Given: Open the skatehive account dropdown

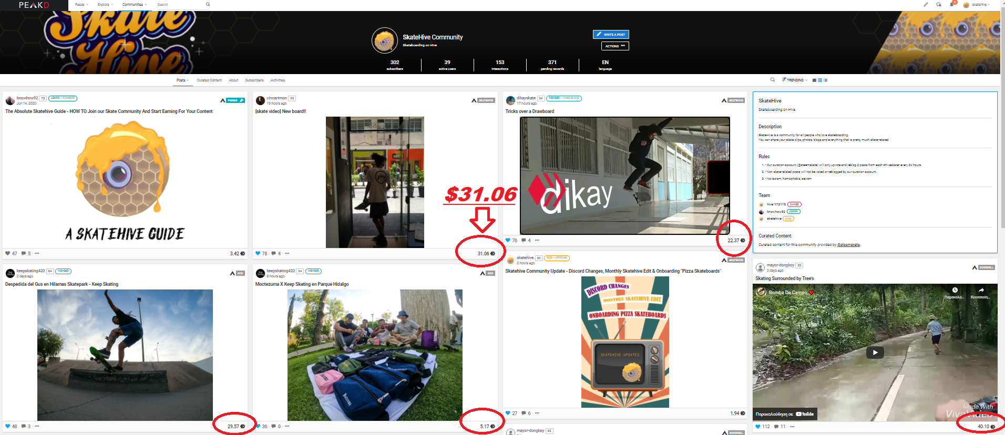Looking at the screenshot, I should tap(977, 5).
